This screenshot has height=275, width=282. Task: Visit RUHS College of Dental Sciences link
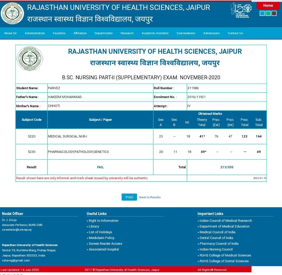click(224, 261)
